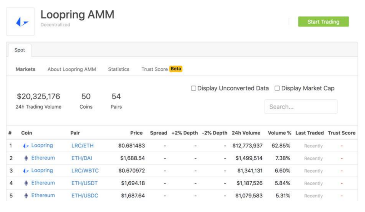Viewport: 365px width, 212px height.
Task: Click the Start Trading button
Action: point(323,22)
